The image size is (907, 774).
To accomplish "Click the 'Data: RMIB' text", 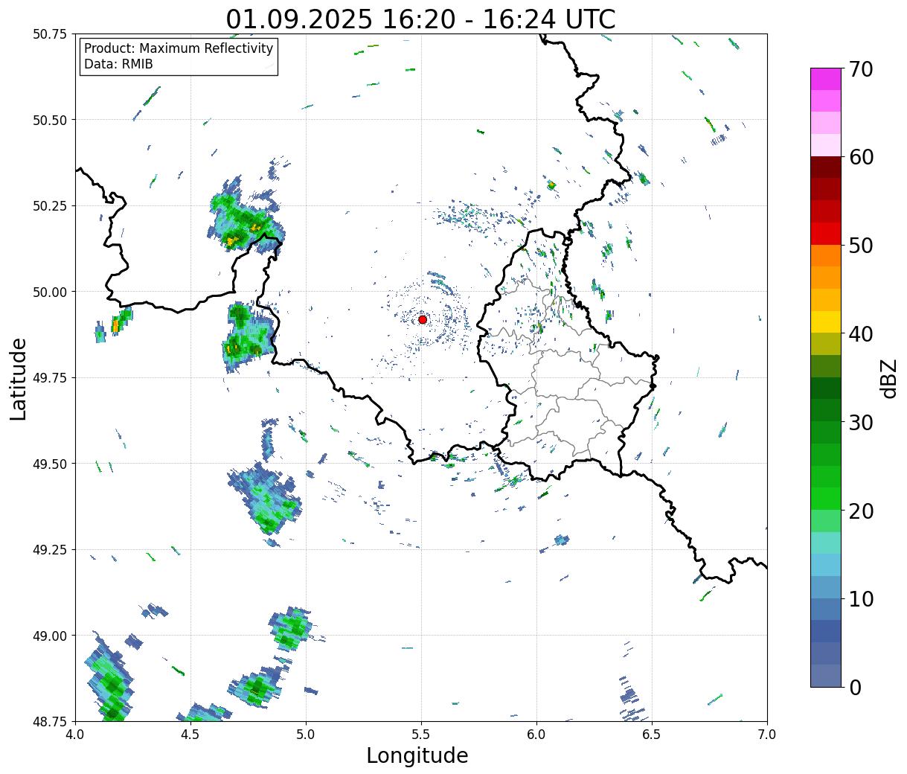I will coord(118,65).
